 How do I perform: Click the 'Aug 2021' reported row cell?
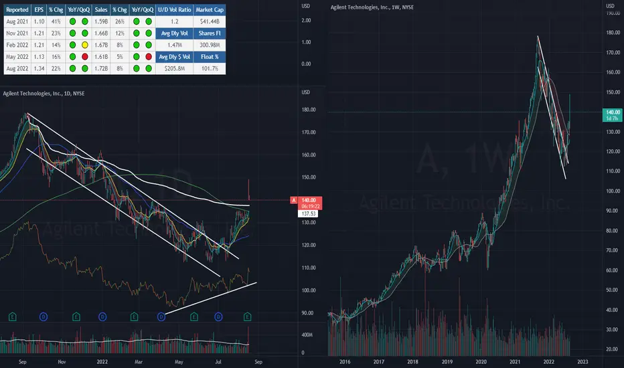17,21
